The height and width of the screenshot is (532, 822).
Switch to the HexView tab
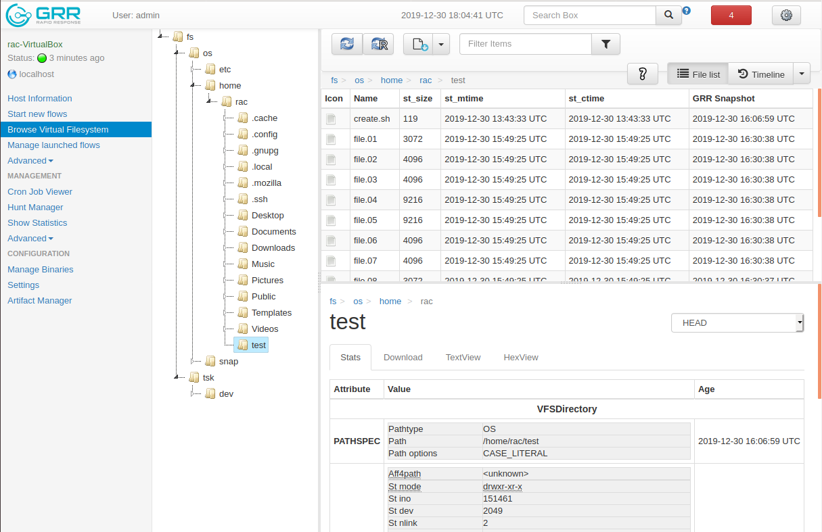point(521,358)
